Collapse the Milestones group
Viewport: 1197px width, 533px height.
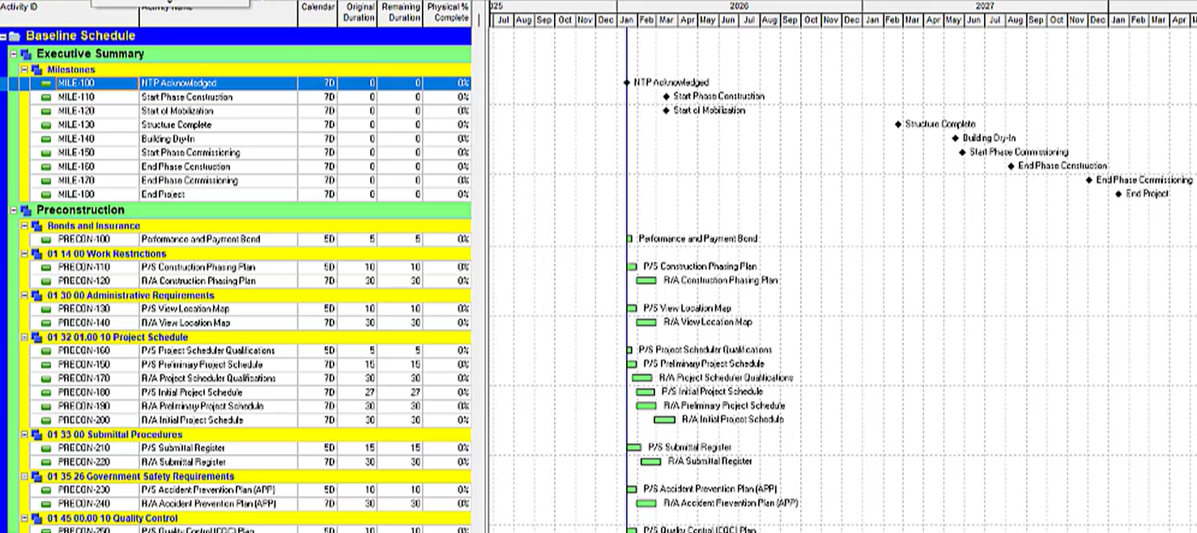pyautogui.click(x=24, y=70)
